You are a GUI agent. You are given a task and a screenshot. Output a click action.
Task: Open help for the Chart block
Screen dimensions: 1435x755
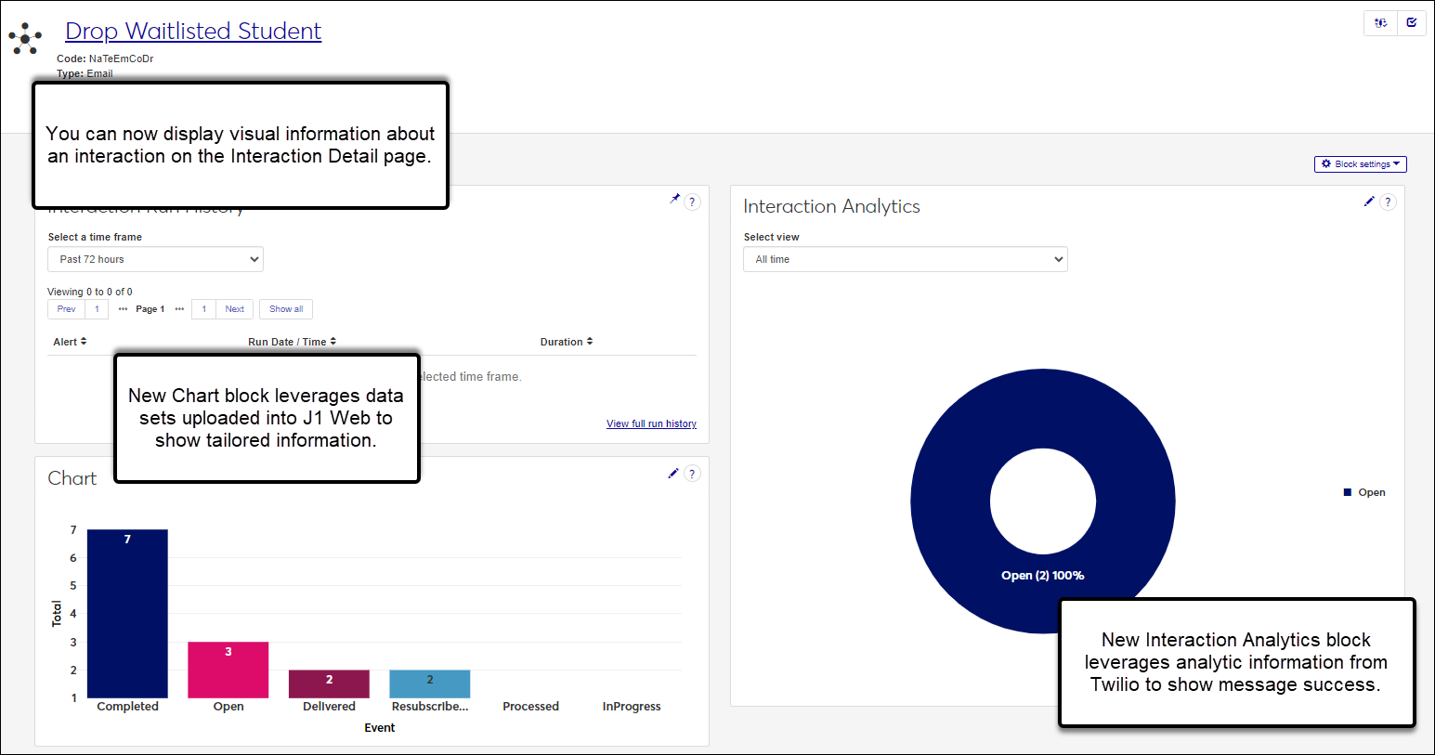(692, 474)
